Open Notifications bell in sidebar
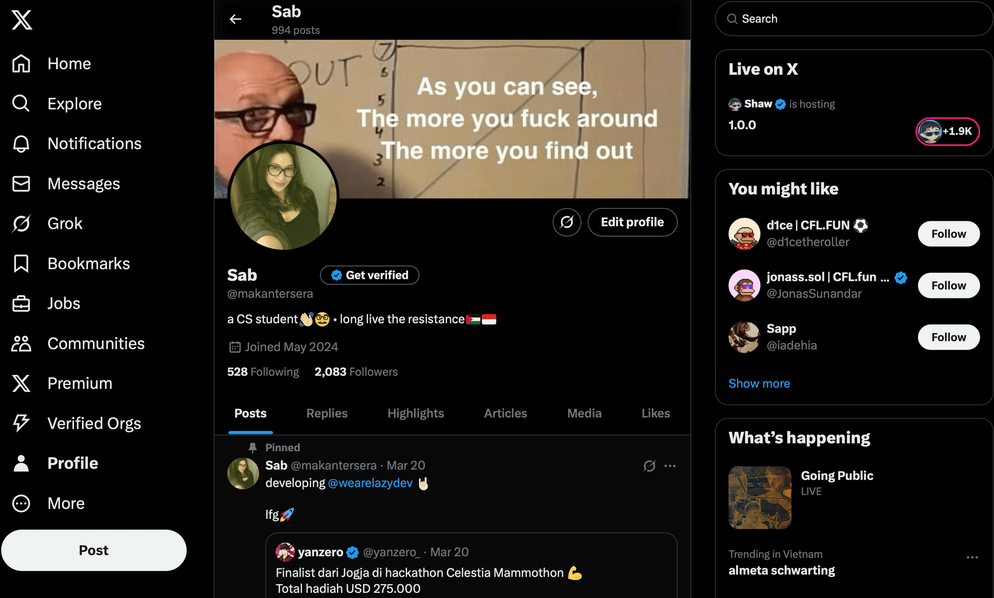Screen dimensions: 994x598 [x=21, y=143]
